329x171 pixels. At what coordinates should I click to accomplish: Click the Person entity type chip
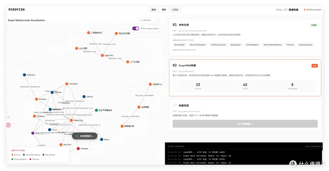(x=290, y=45)
